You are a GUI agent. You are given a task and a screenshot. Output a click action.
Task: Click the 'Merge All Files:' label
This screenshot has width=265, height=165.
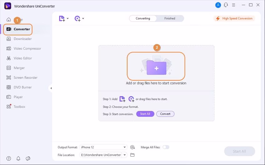click(150, 147)
